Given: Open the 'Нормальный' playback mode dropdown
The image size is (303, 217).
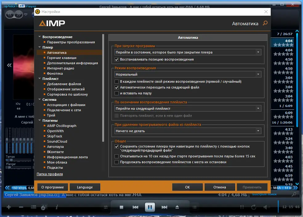Looking at the screenshot, I should click(188, 74).
